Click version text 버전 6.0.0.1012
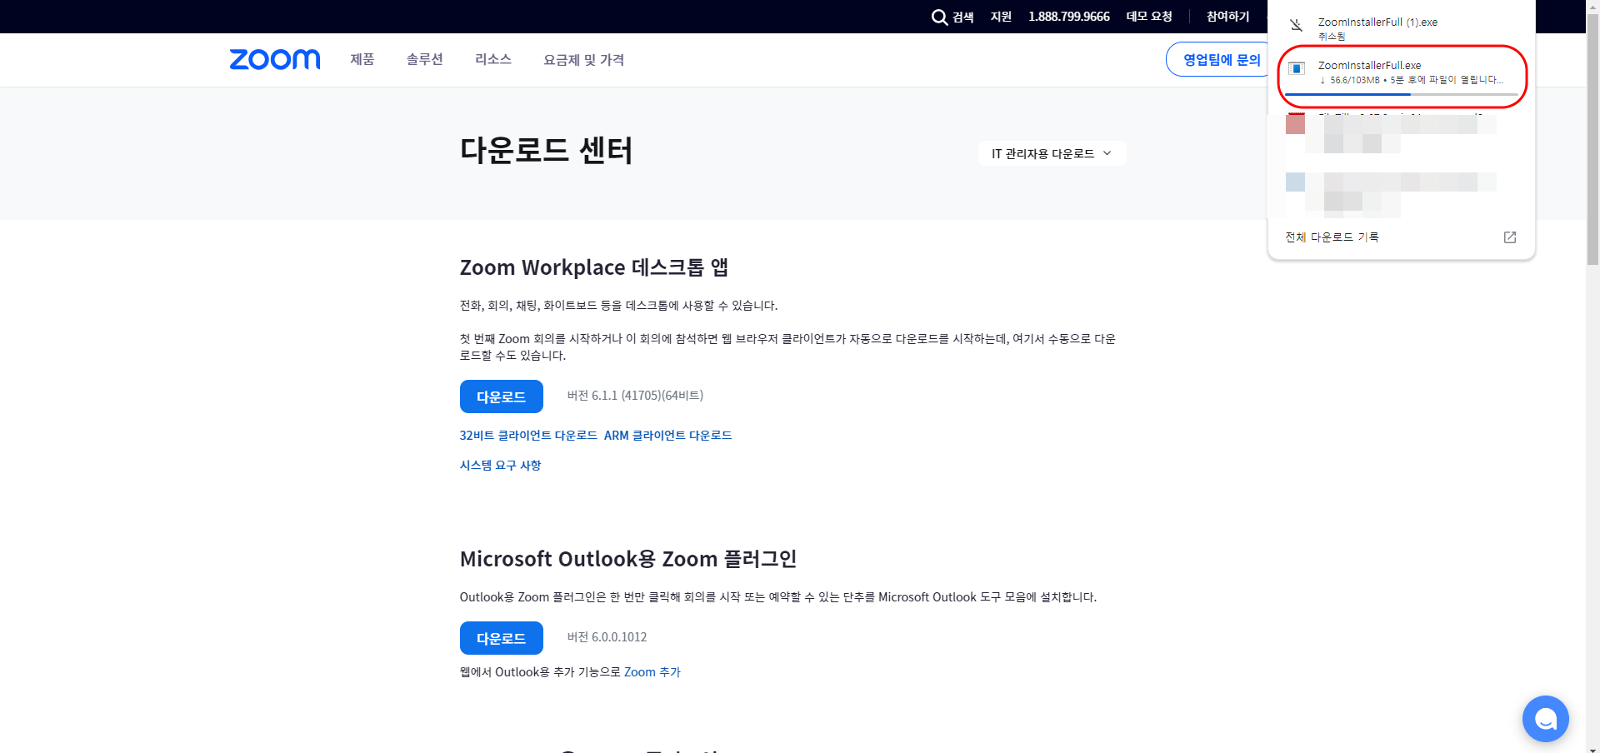The height and width of the screenshot is (753, 1600). [607, 637]
